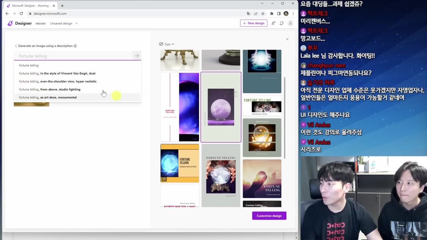Select the gray design with golden glowing orb
The image size is (427, 240).
[x=262, y=138]
